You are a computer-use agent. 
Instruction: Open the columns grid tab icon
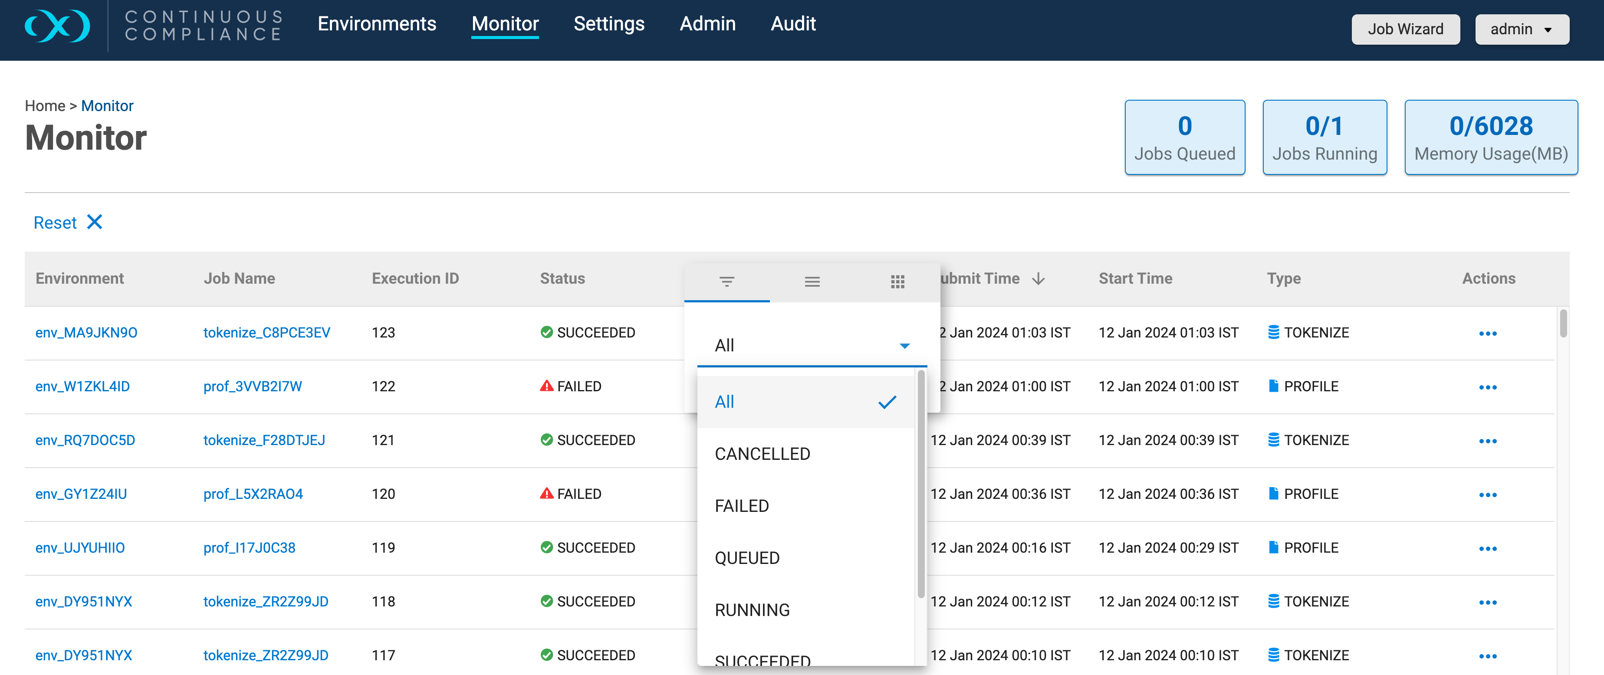click(x=897, y=282)
